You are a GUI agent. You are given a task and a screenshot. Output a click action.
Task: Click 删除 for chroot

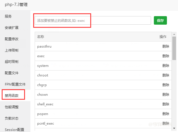point(166,75)
